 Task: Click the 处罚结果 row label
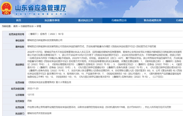tap(20, 107)
